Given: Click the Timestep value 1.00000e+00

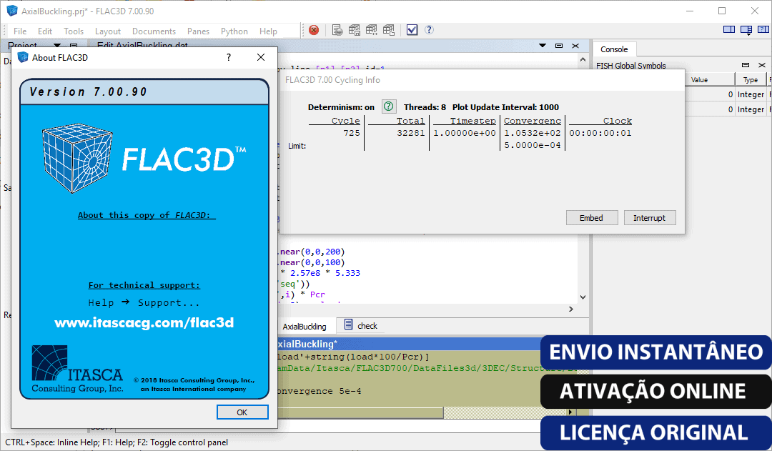Looking at the screenshot, I should [x=465, y=133].
